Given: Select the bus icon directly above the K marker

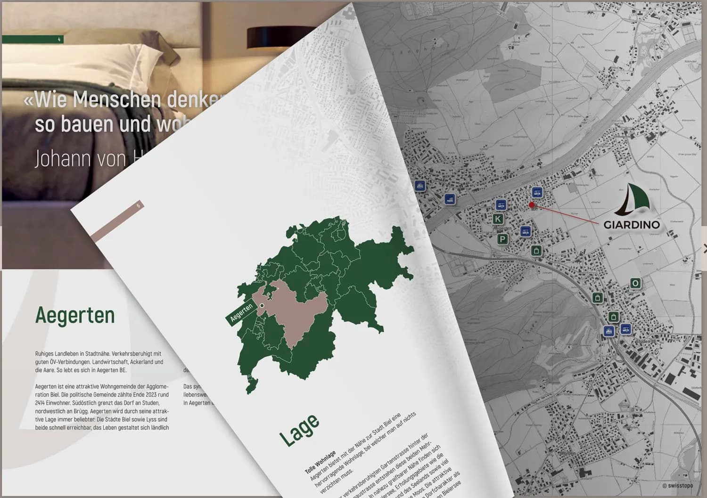Looking at the screenshot, I should pyautogui.click(x=501, y=205).
